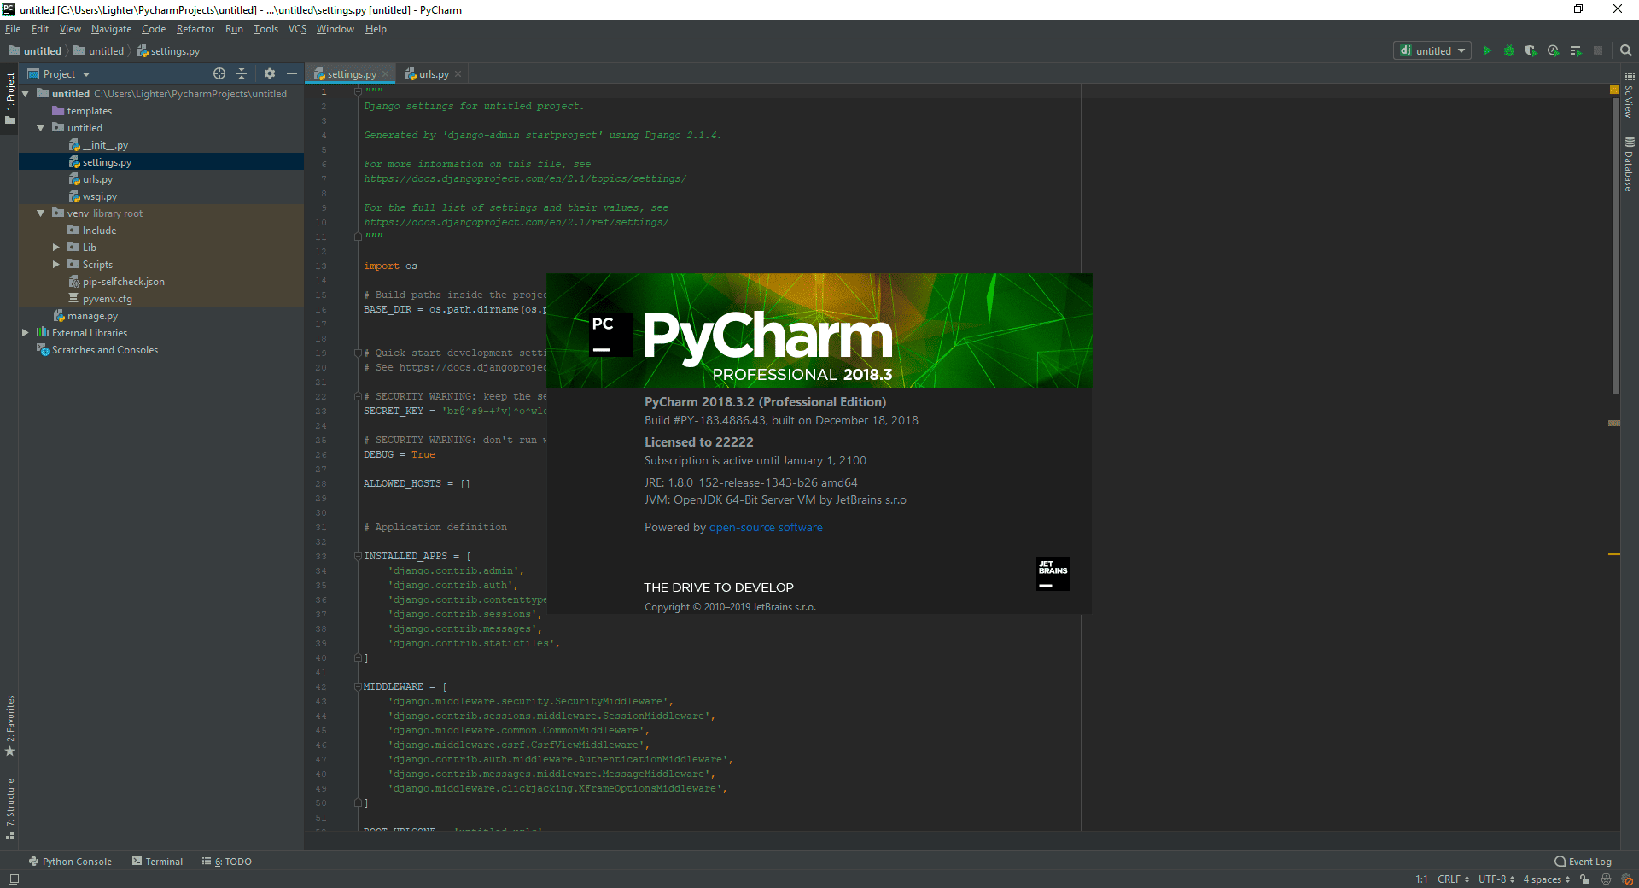This screenshot has height=888, width=1639.
Task: Click the first untitled breadcrumb
Action: click(35, 51)
